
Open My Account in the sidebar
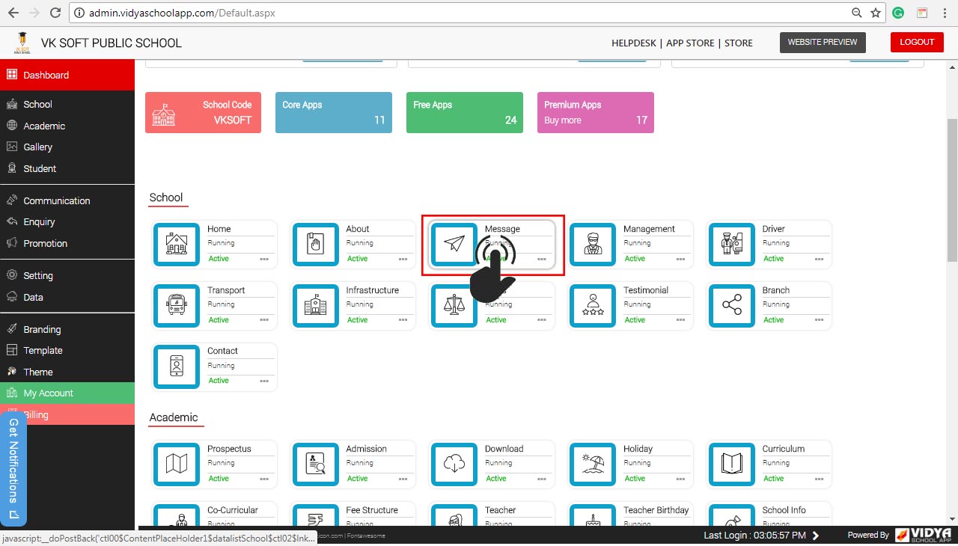pos(67,393)
